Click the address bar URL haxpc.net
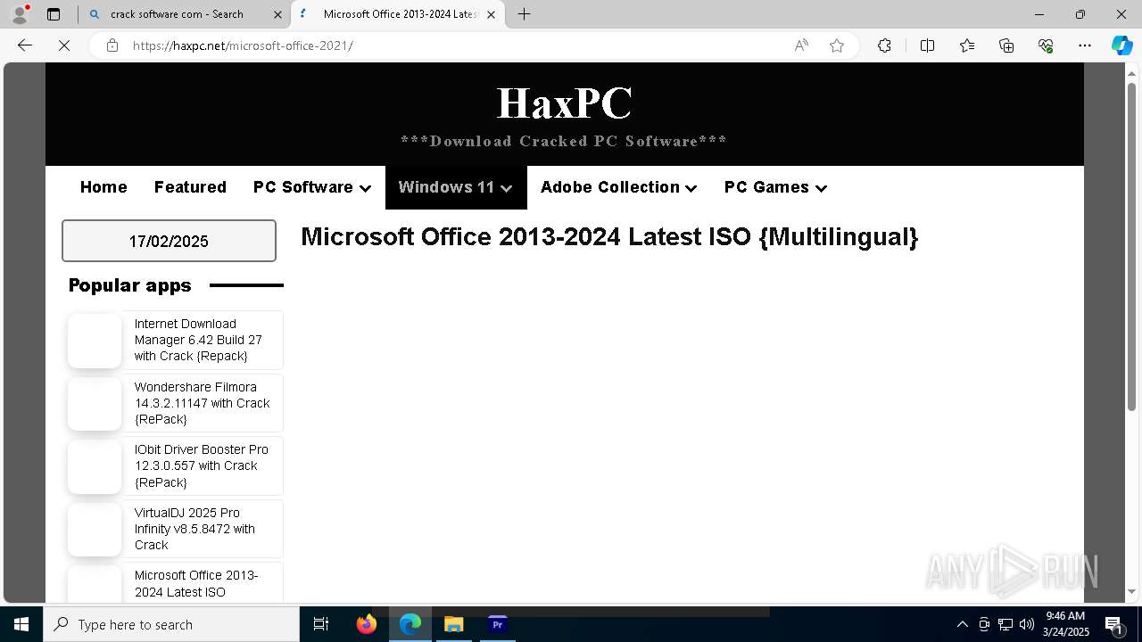Screen dimensions: 1142x642 pyautogui.click(x=242, y=45)
